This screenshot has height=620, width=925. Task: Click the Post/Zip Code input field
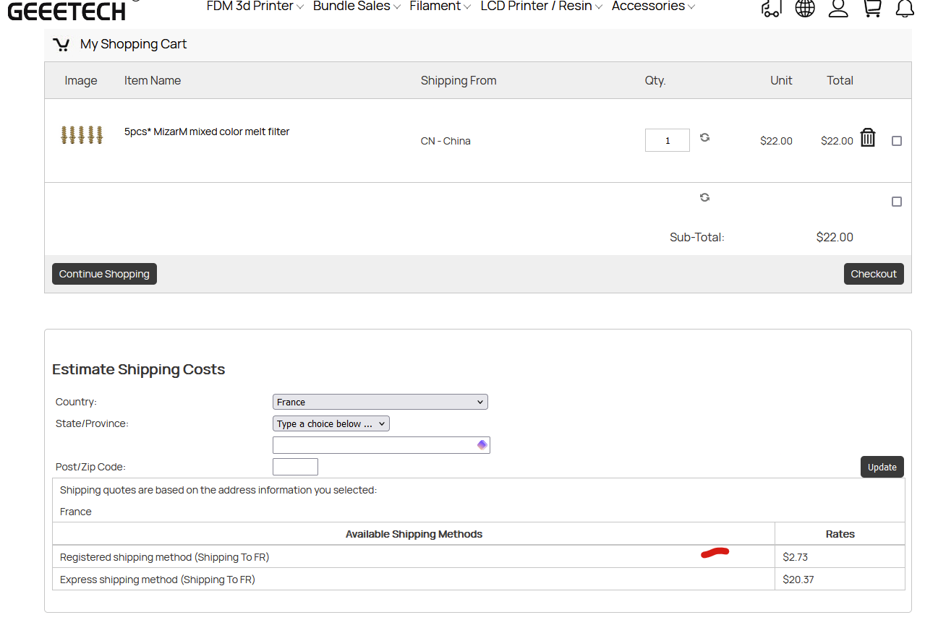[x=295, y=467]
